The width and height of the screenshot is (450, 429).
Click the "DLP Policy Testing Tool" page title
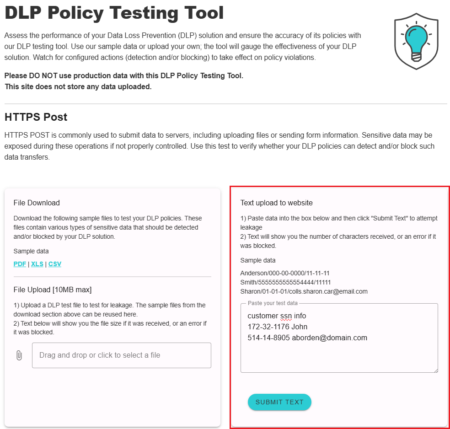[x=114, y=13]
